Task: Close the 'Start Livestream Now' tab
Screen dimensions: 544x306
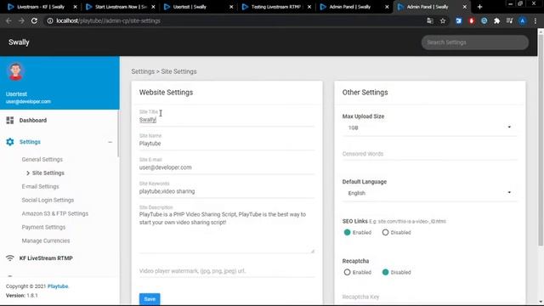Action: [153, 7]
